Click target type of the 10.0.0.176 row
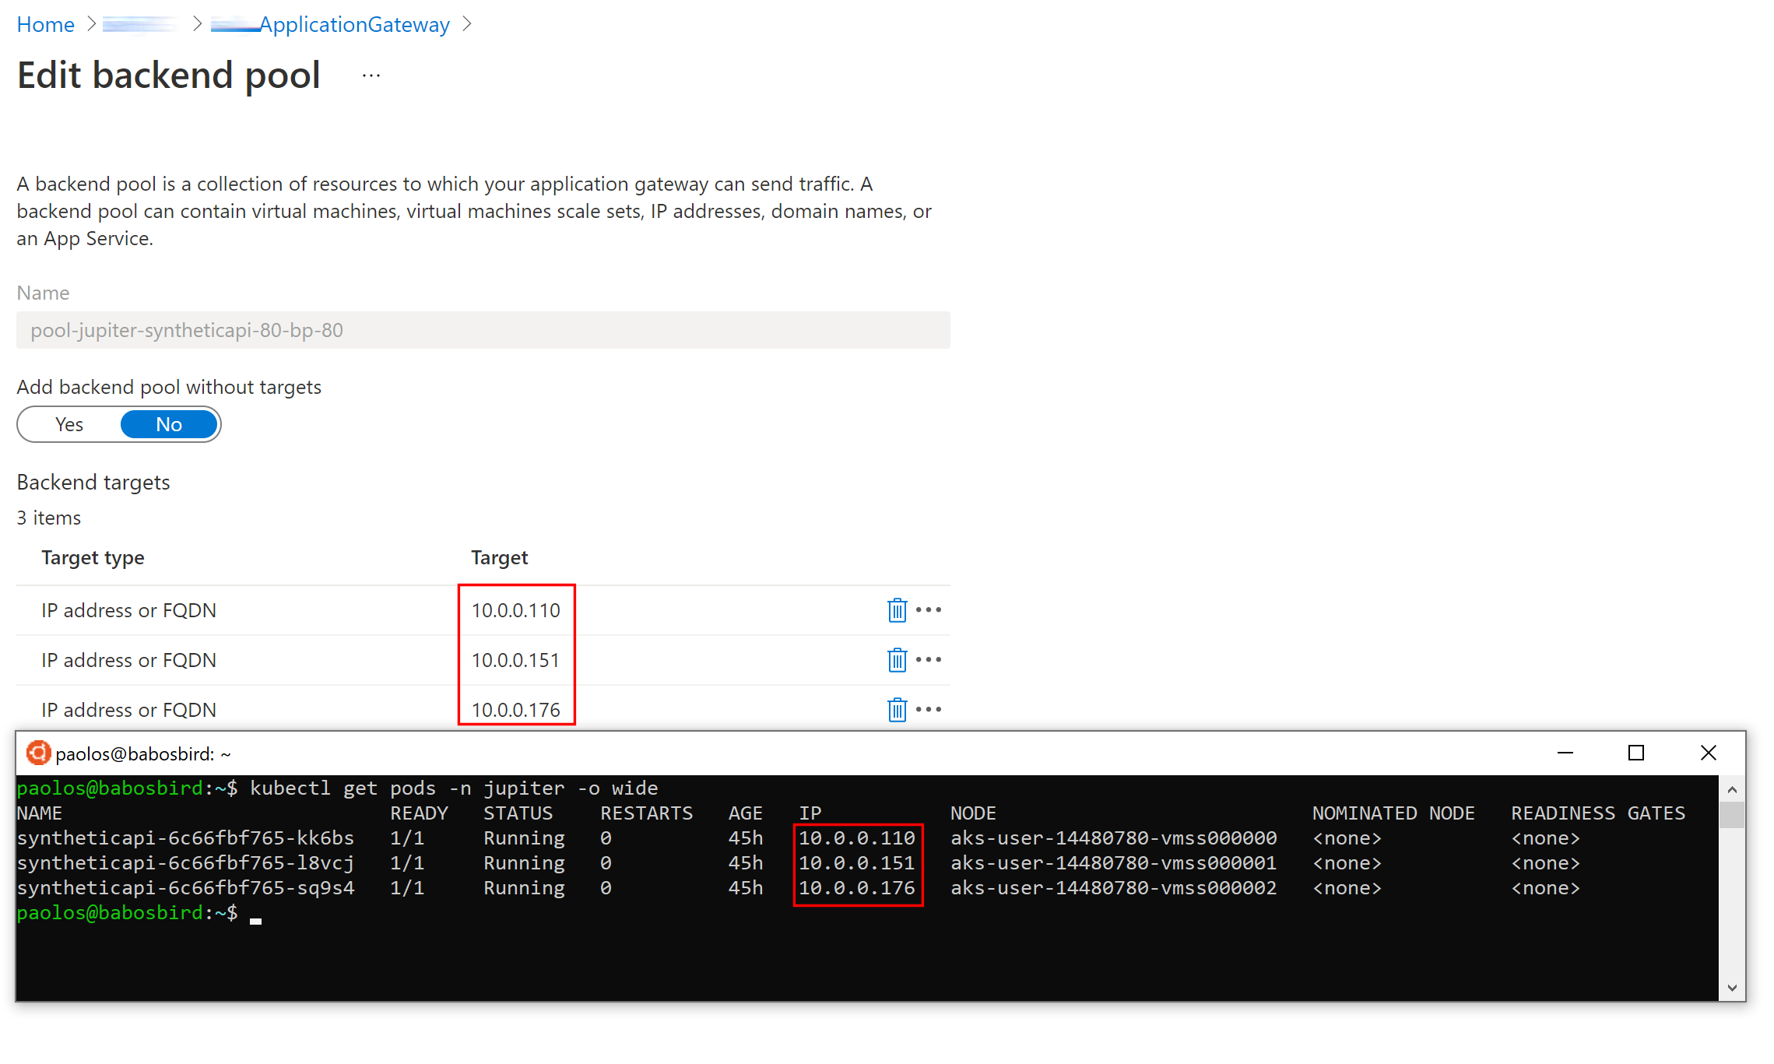This screenshot has width=1774, height=1064. point(129,710)
